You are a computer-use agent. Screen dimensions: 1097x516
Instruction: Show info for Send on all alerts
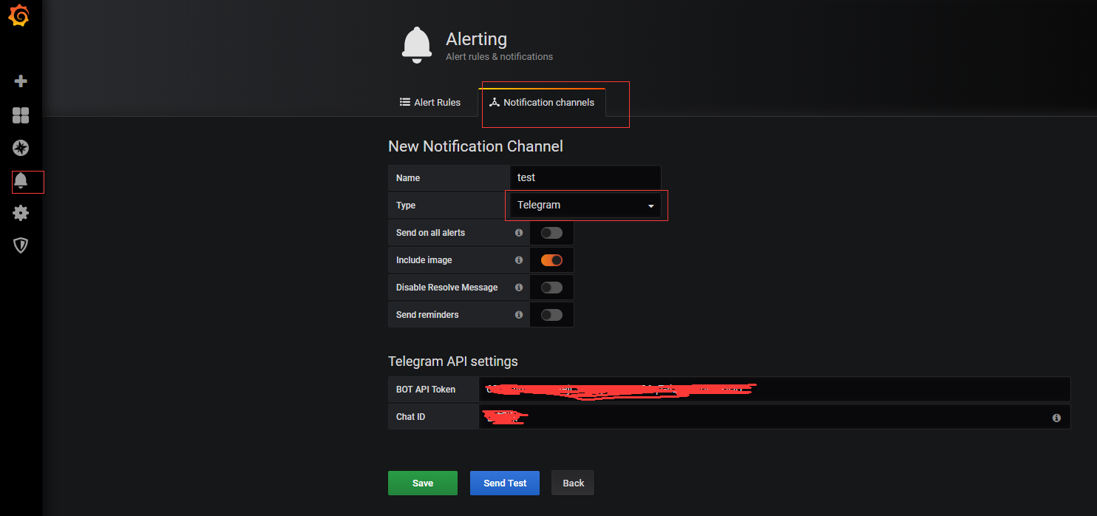pos(519,233)
